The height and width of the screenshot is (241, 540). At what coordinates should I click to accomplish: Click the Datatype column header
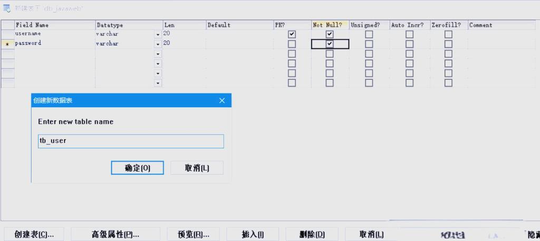pos(129,25)
